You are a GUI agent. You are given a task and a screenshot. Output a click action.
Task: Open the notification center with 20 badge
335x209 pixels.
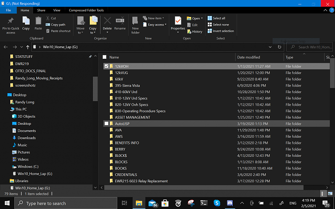(326, 204)
